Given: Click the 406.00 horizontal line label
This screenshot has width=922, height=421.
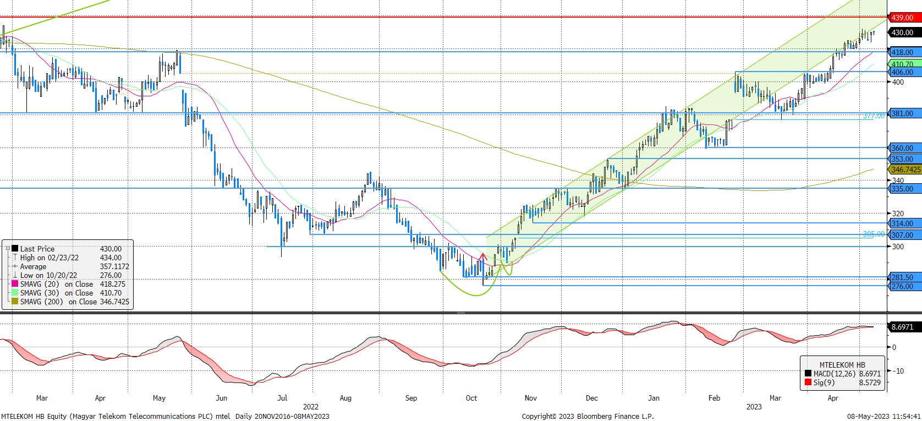Looking at the screenshot, I should pyautogui.click(x=905, y=72).
